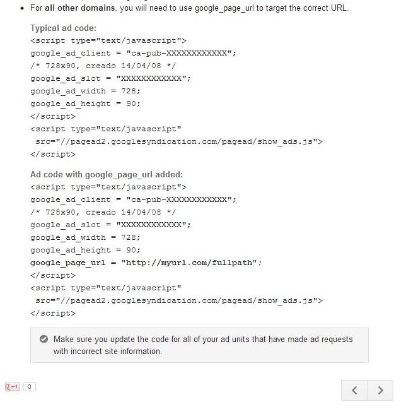Click google_ad_slot line in the second code block
The image size is (406, 414).
pyautogui.click(x=110, y=225)
